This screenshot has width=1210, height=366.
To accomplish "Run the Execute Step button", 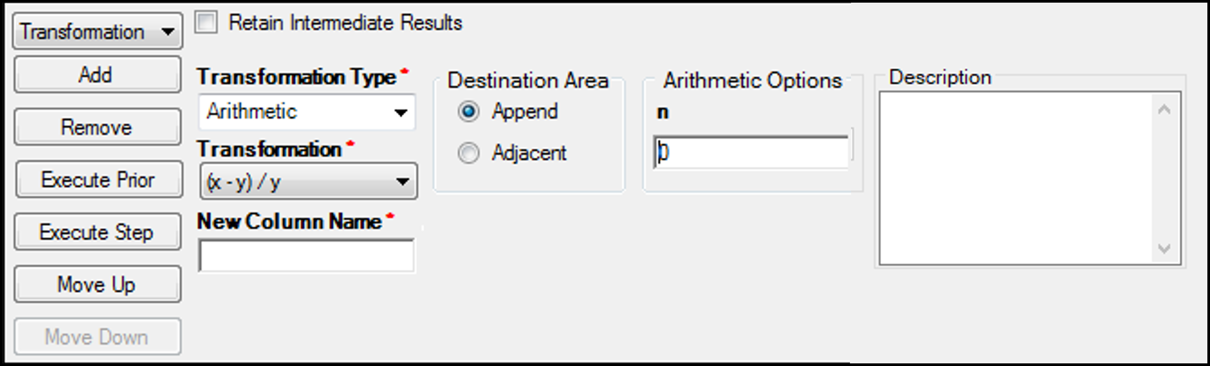I will point(97,232).
